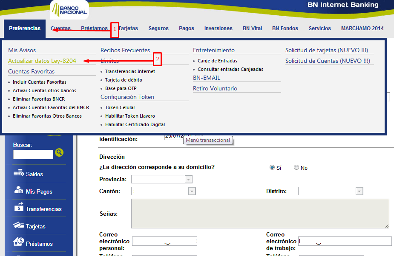Click the Correo electrónico personal field
Image resolution: width=394 pixels, height=256 pixels.
click(164, 241)
